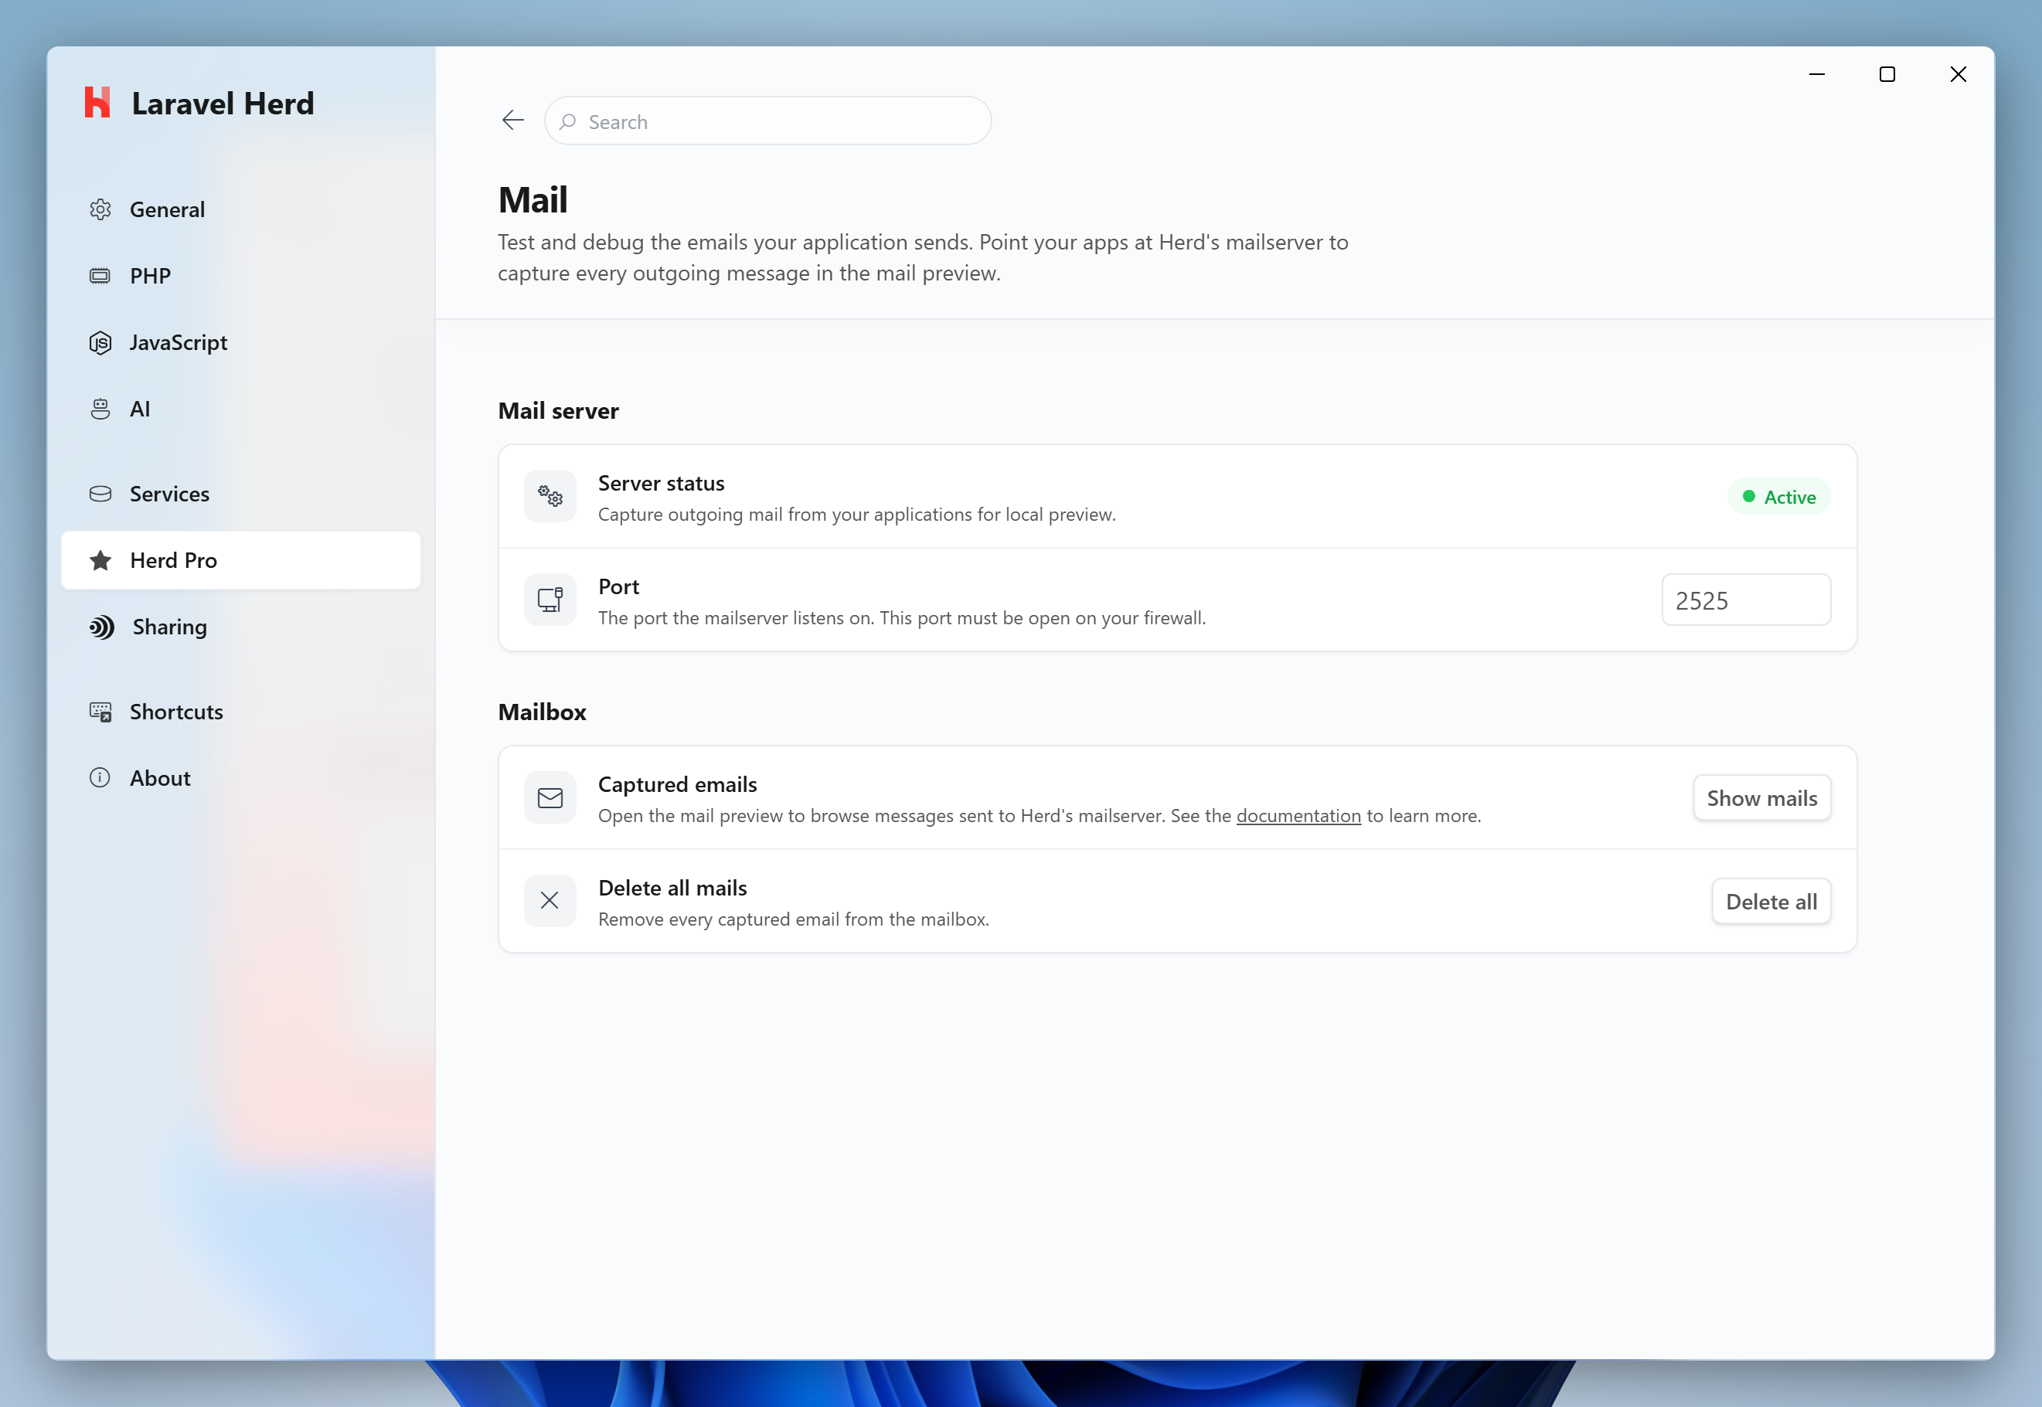This screenshot has width=2042, height=1407.
Task: Go back using the left arrow
Action: (513, 121)
